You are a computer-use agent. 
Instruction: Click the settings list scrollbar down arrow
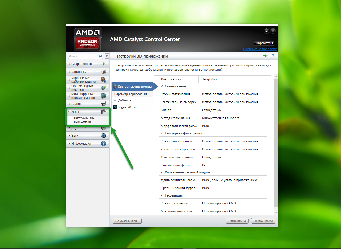[x=276, y=212]
